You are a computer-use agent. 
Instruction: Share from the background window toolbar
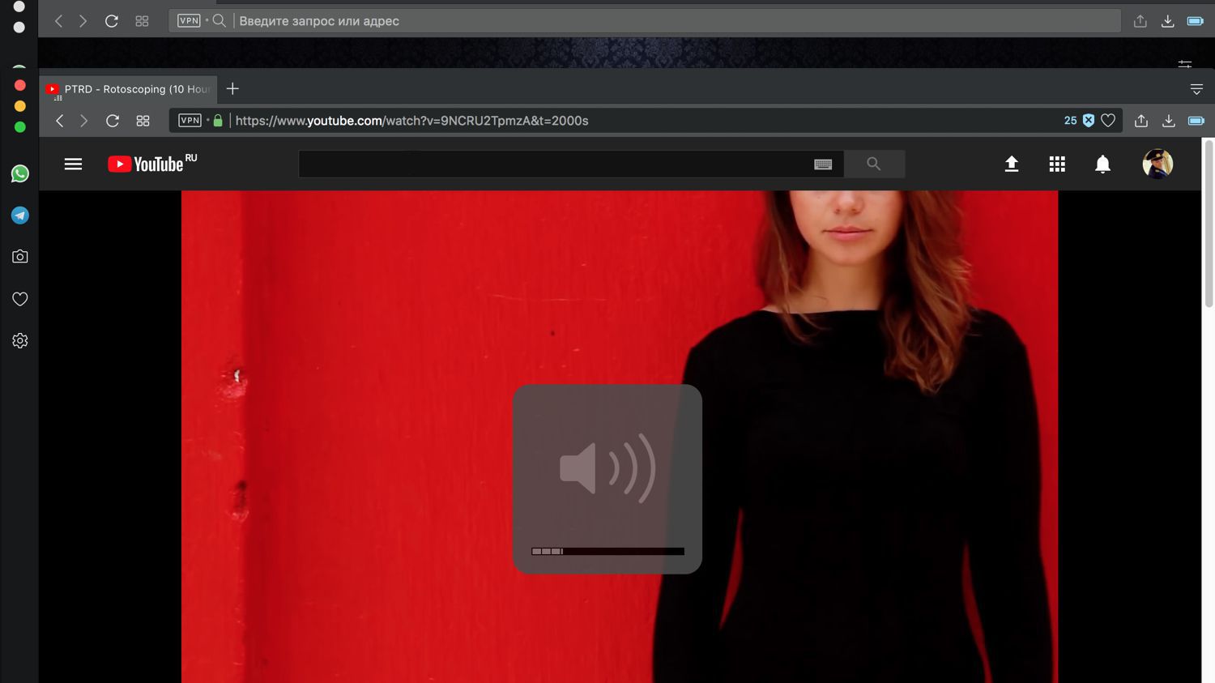pyautogui.click(x=1140, y=21)
